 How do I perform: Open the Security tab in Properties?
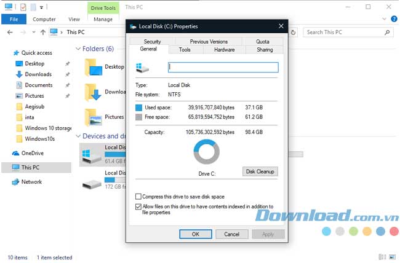[x=152, y=41]
